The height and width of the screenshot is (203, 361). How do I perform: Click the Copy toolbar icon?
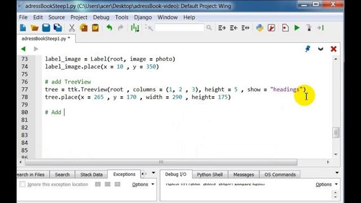pyautogui.click(x=83, y=28)
